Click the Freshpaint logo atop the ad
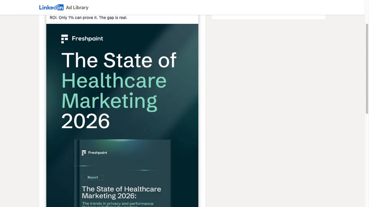This screenshot has width=369, height=207. tap(82, 39)
